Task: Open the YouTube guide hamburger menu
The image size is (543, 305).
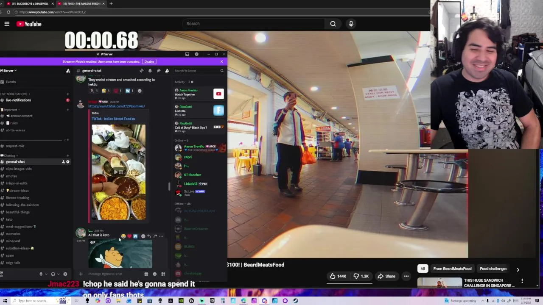Action: pyautogui.click(x=7, y=24)
